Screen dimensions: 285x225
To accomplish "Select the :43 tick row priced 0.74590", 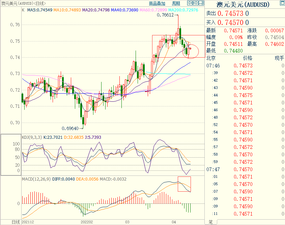I will pos(245,88).
